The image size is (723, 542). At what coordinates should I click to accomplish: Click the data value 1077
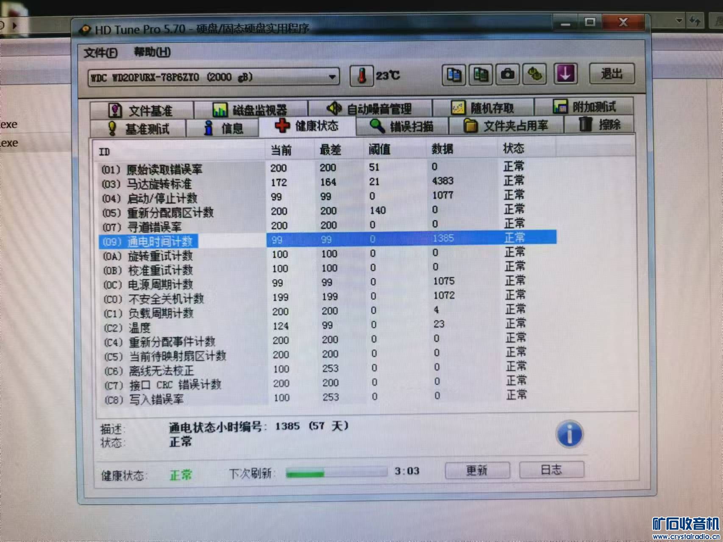(443, 195)
